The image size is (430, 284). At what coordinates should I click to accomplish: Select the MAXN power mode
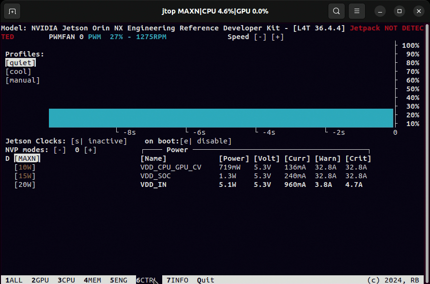pos(27,158)
